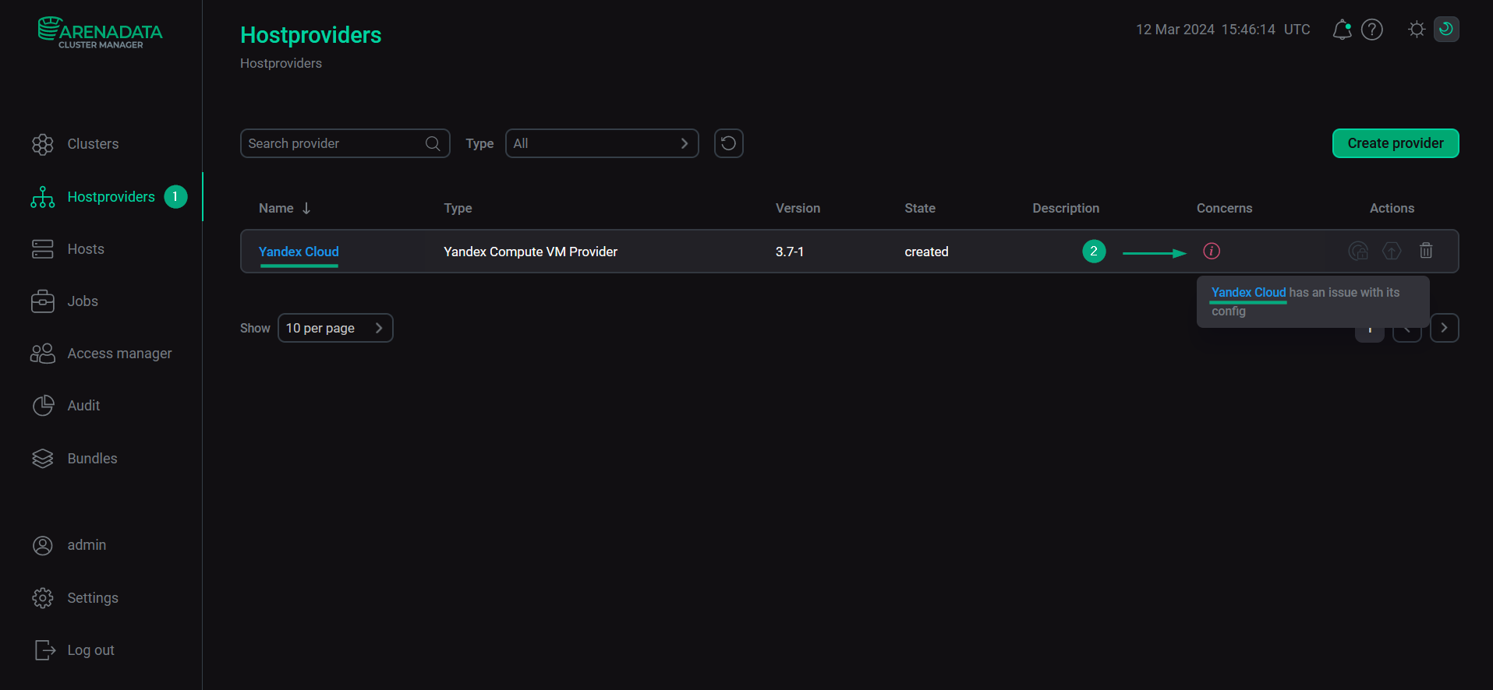Screen dimensions: 1493x690
Task: Open the 10 per page dropdown
Action: [x=335, y=328]
